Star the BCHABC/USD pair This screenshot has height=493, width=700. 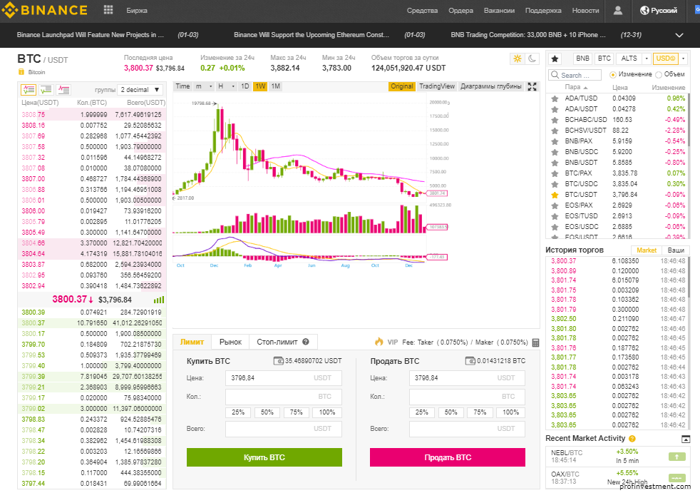(555, 120)
